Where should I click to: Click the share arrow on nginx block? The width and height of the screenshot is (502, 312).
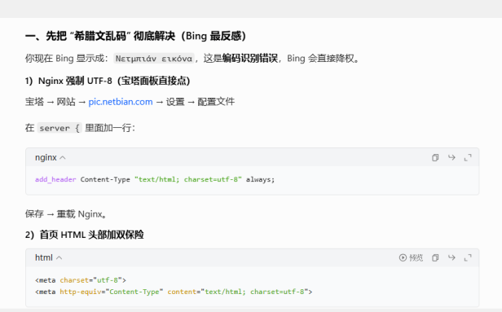click(451, 157)
